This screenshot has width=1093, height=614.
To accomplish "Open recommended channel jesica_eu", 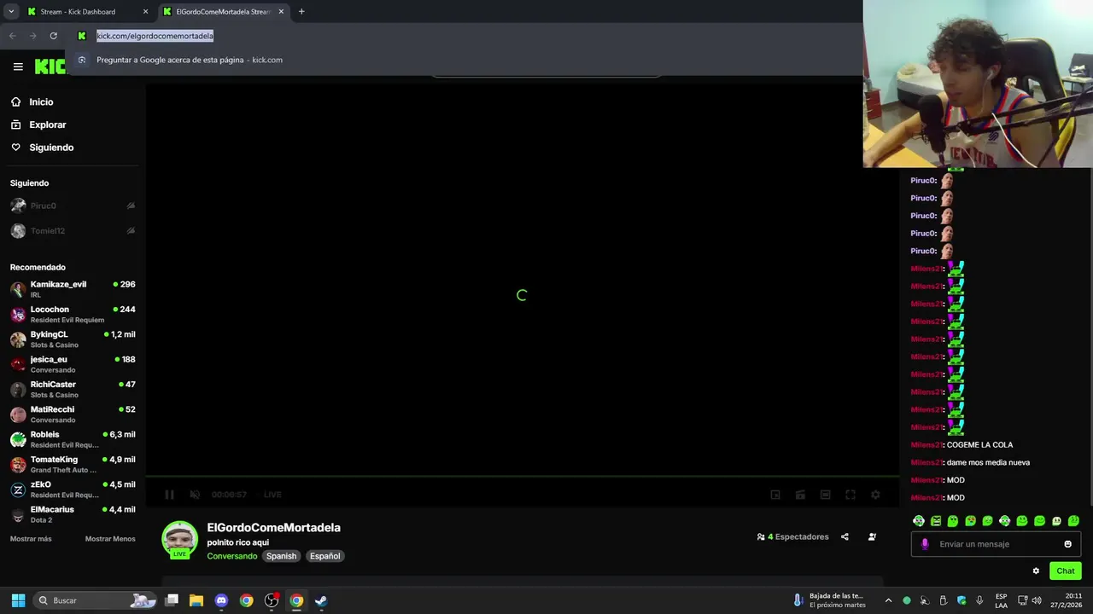I will [x=72, y=364].
